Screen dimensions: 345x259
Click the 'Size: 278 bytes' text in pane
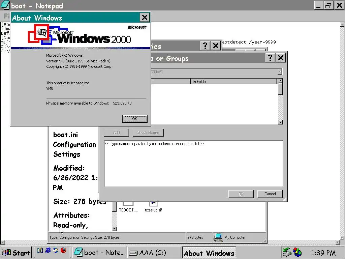pos(80,201)
